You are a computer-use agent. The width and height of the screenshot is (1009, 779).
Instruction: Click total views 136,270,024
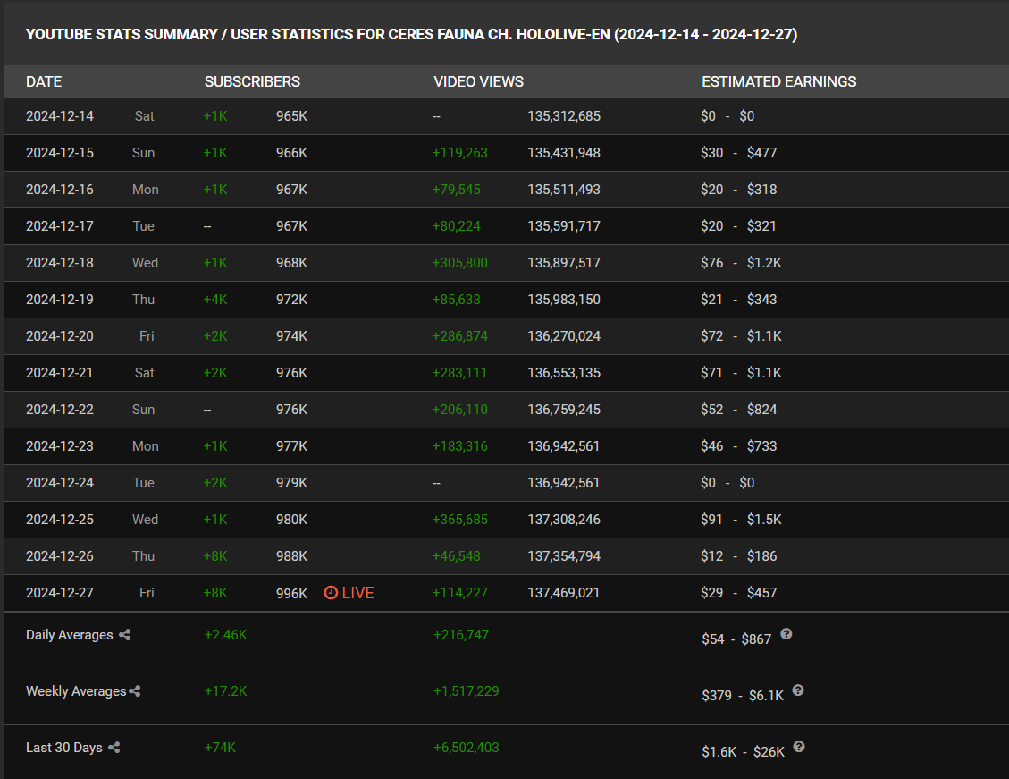(x=564, y=336)
